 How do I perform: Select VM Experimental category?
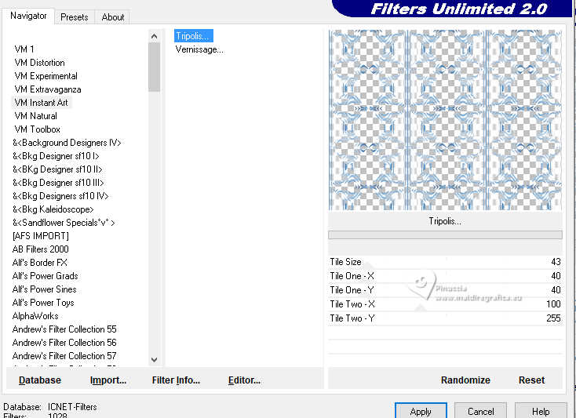(46, 76)
